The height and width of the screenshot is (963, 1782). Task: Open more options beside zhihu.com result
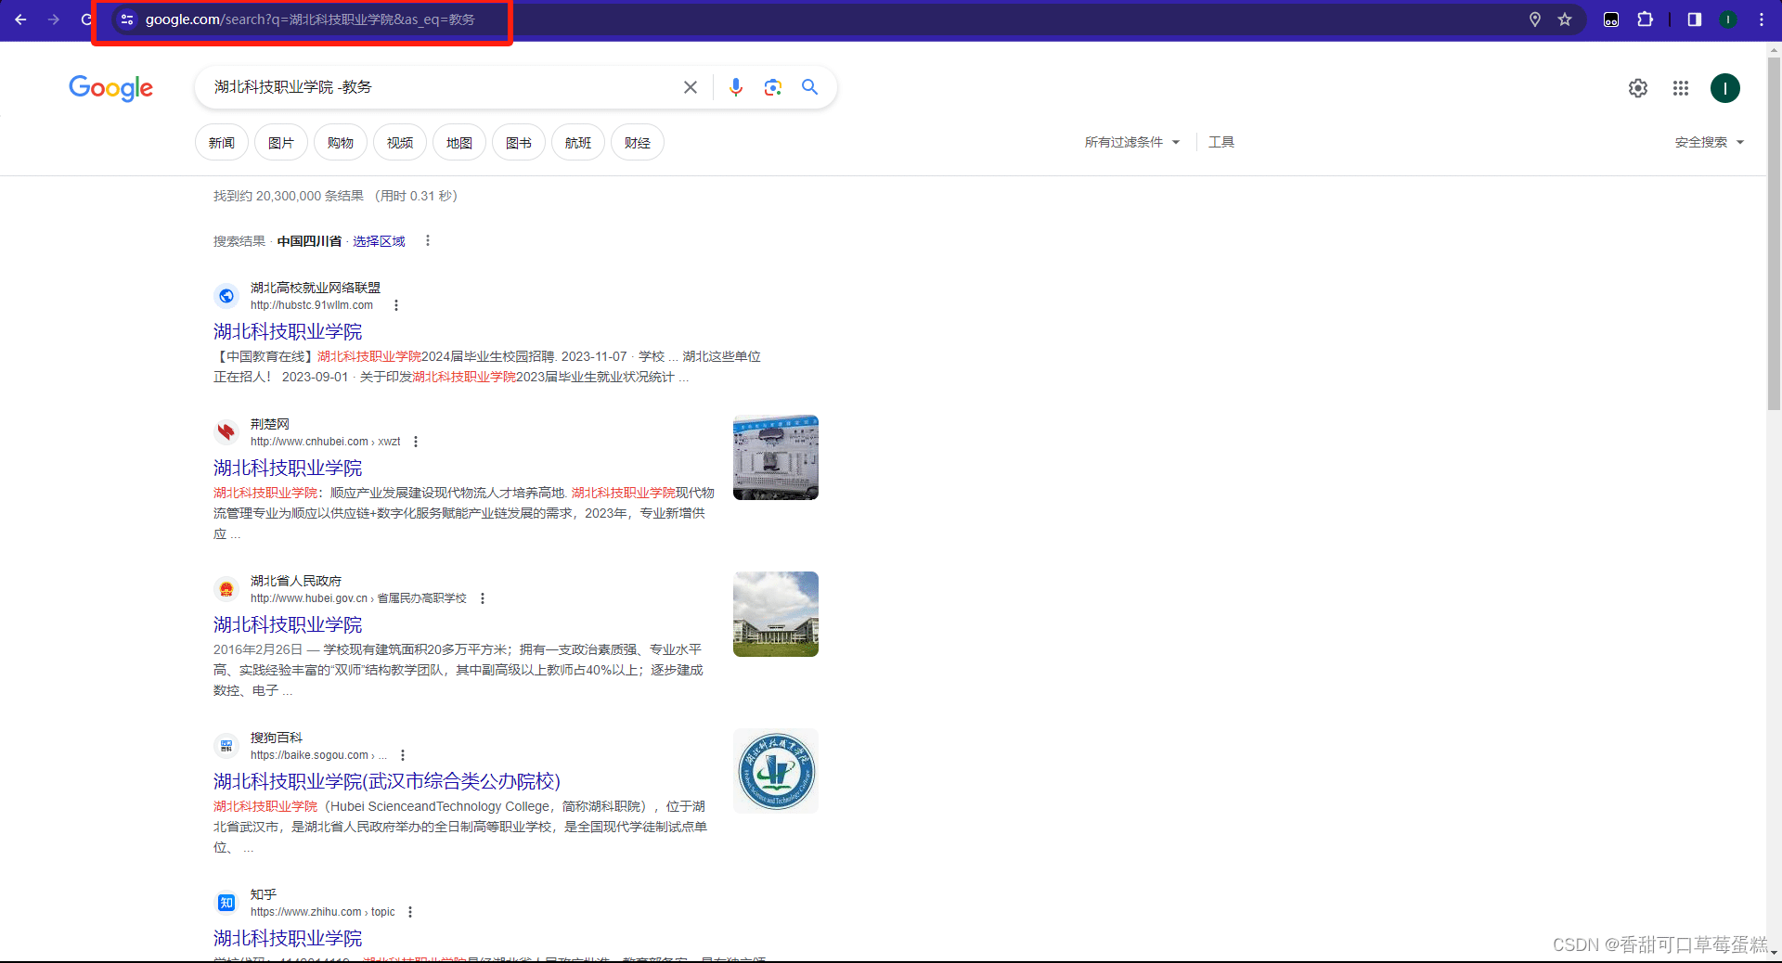tap(410, 912)
